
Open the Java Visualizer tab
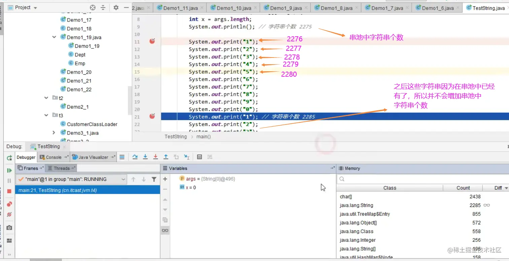coord(94,157)
